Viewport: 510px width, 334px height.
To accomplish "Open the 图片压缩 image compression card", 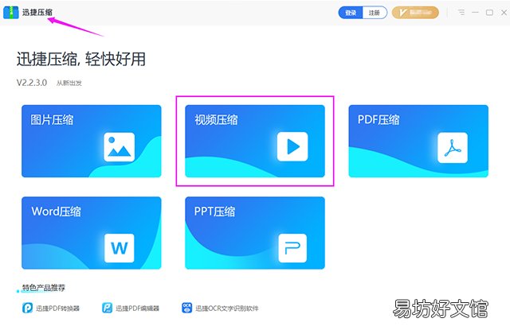I will tap(92, 141).
